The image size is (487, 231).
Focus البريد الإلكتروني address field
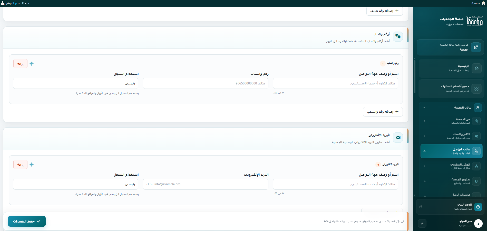coord(206,184)
